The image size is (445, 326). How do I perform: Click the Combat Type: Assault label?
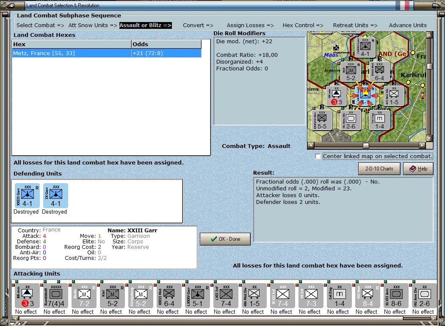click(256, 146)
